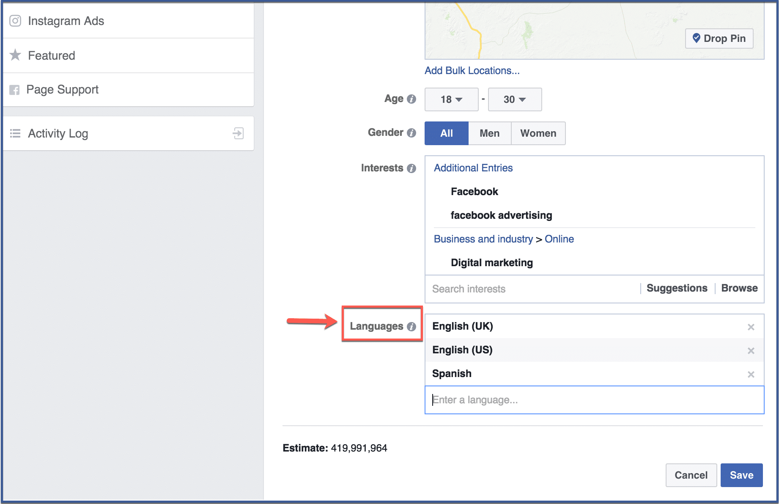Open Activity Log in sidebar
The image size is (779, 504).
click(x=128, y=133)
